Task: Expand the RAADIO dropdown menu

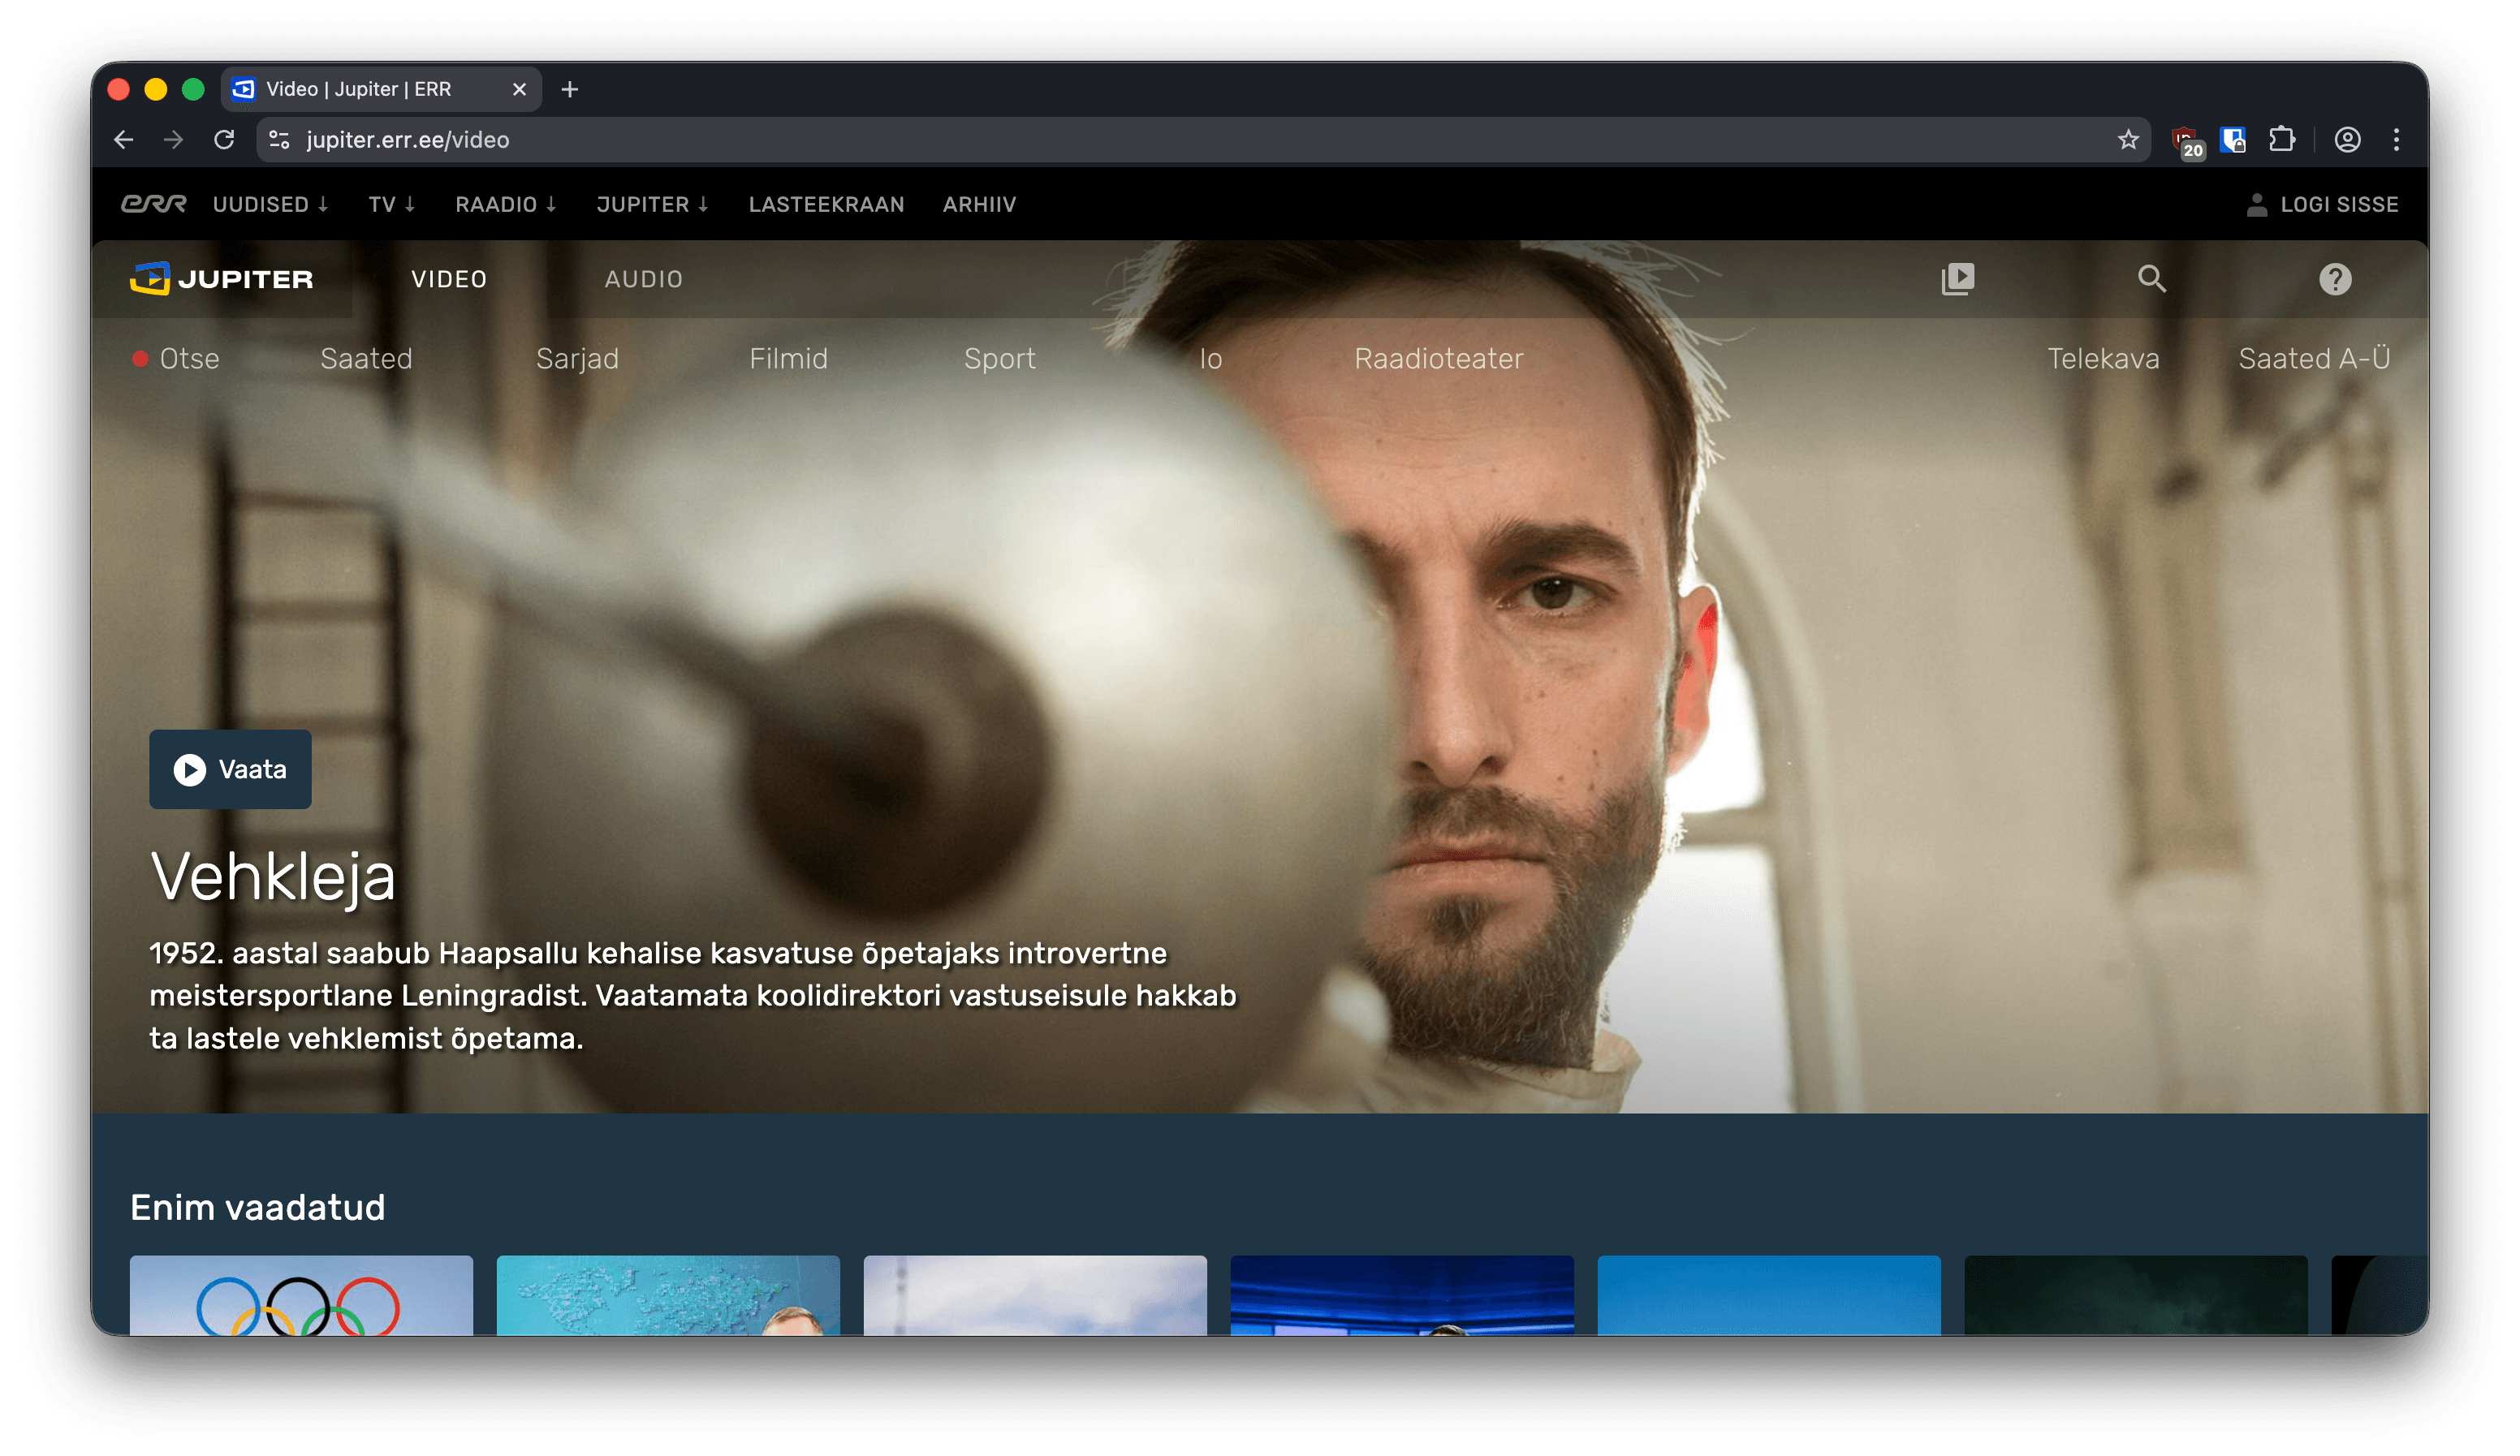Action: 505,204
